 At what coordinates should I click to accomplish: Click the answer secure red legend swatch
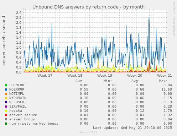coord(6,115)
